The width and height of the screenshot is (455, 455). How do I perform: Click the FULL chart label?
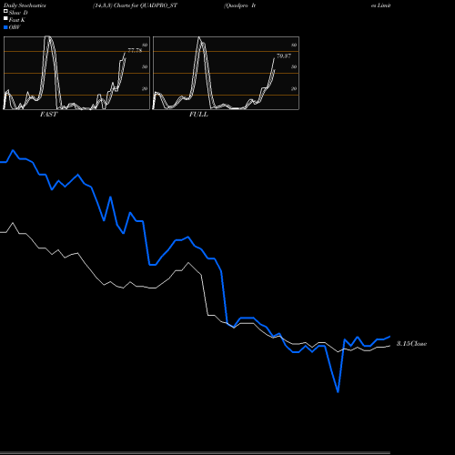(198, 115)
